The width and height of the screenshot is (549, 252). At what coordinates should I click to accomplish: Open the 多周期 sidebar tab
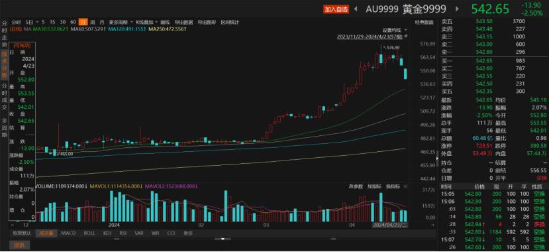click(x=5, y=127)
